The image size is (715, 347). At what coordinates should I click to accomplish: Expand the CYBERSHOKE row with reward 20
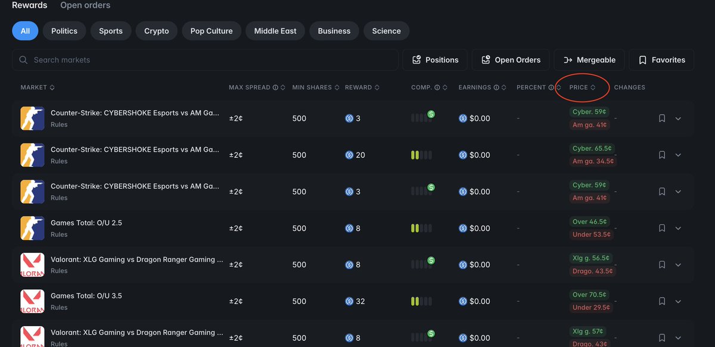[x=678, y=155]
